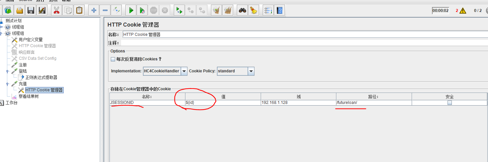Click the 值 column header
This screenshot has width=488, height=162.
pos(223,97)
